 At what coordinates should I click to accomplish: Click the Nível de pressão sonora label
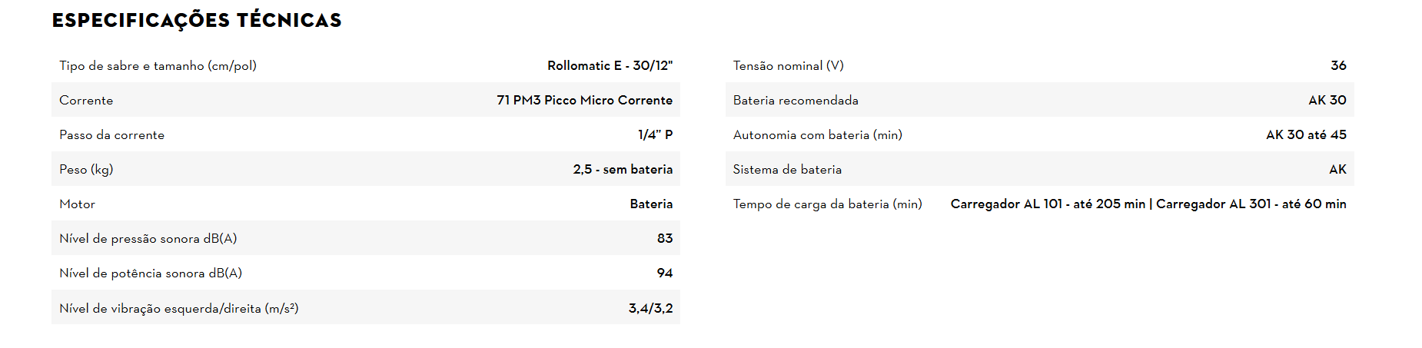[x=148, y=239]
